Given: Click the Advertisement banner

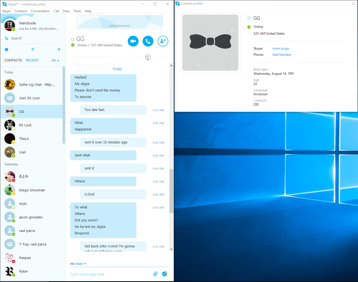Looking at the screenshot, I should pos(120,22).
